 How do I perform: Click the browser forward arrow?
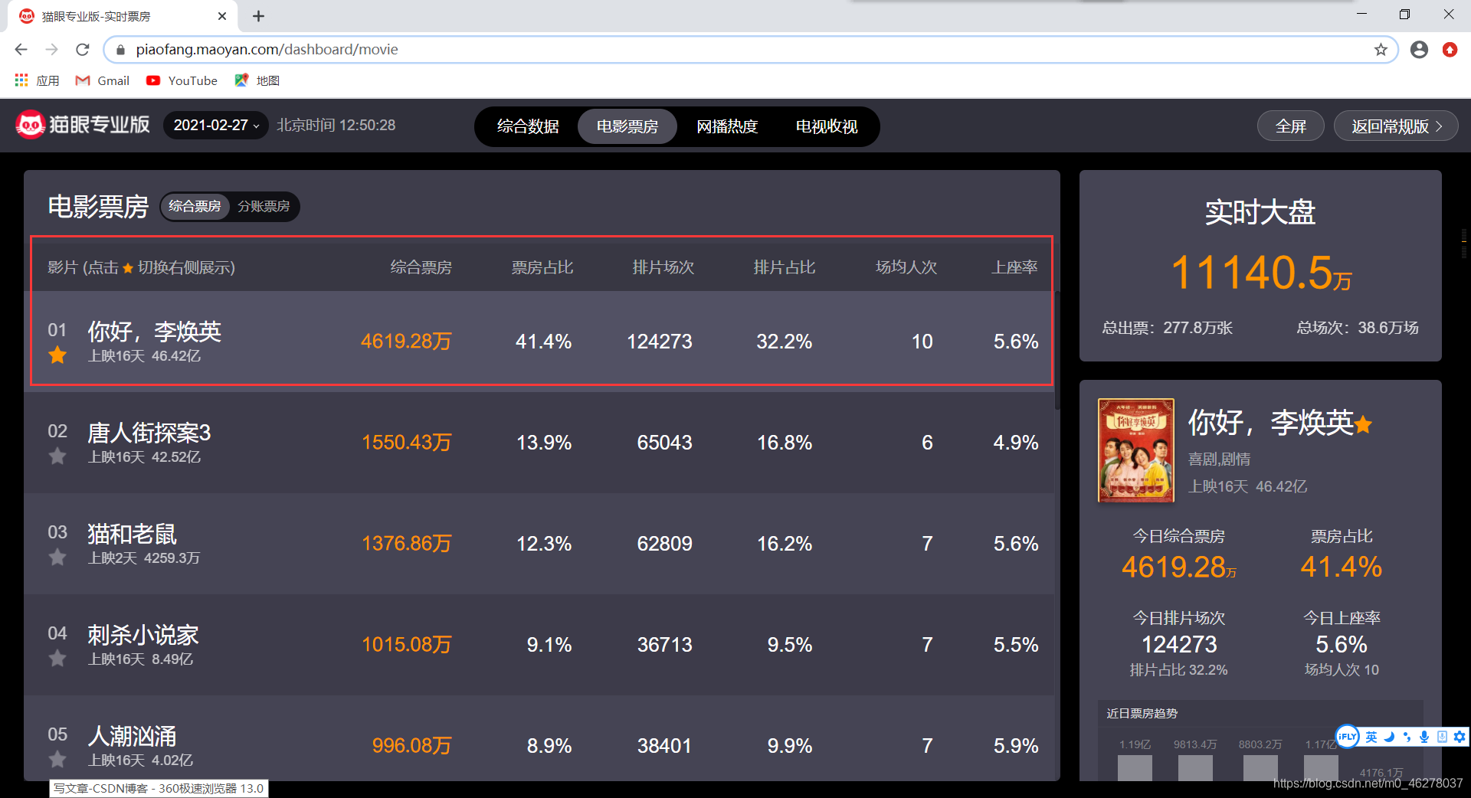point(51,49)
